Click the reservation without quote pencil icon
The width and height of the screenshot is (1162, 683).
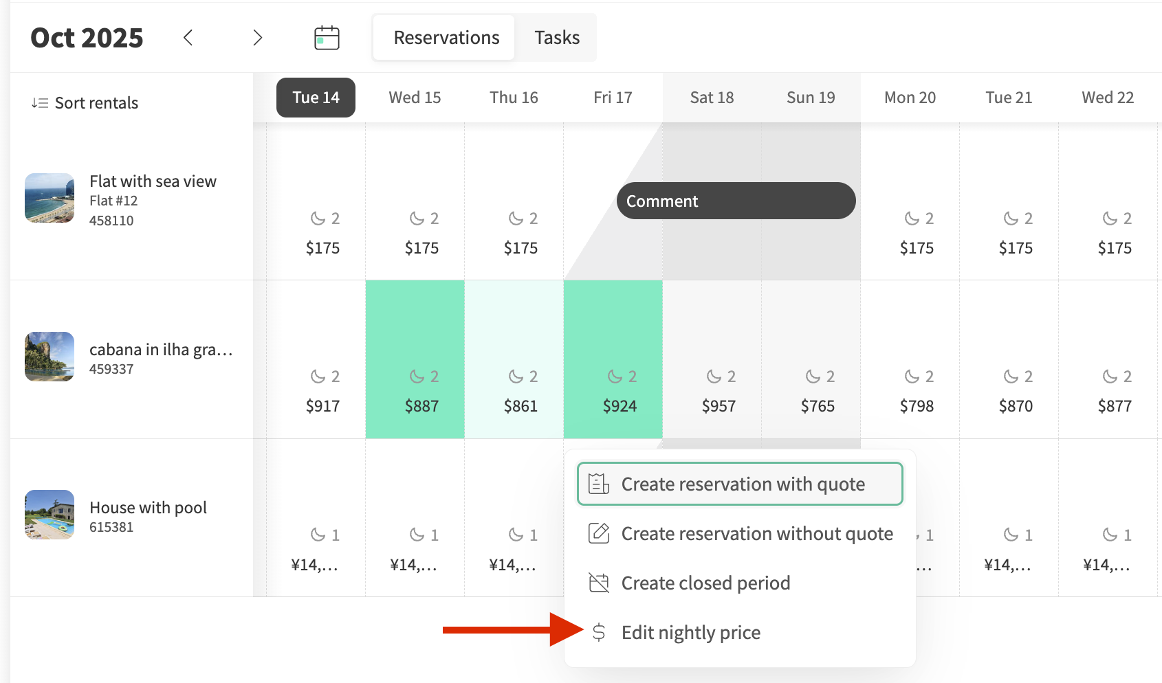click(599, 533)
